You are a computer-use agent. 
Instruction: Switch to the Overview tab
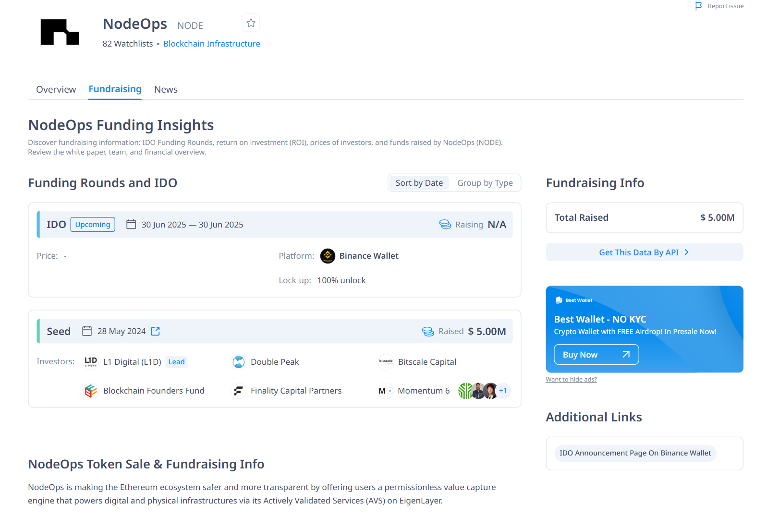coord(56,89)
